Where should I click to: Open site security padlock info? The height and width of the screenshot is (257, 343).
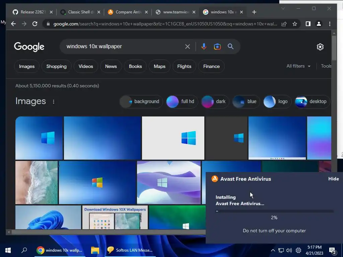tap(48, 24)
